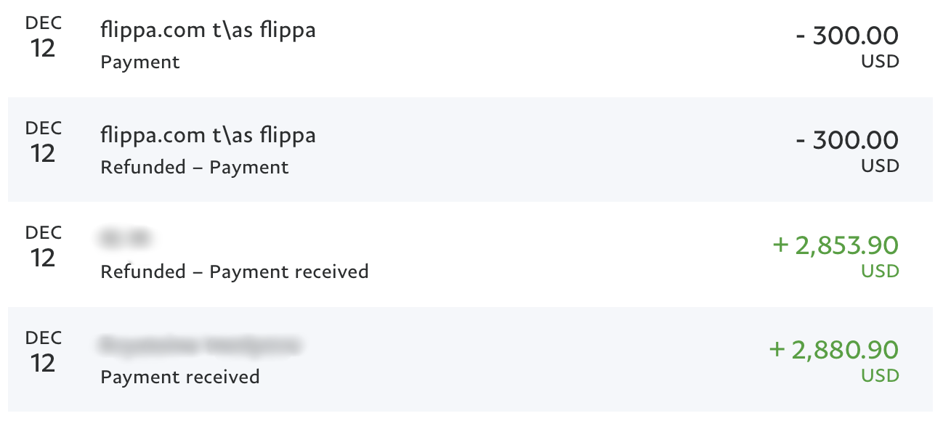Click the USD label under +2,853.90
Image resolution: width=943 pixels, height=421 pixels.
(880, 271)
